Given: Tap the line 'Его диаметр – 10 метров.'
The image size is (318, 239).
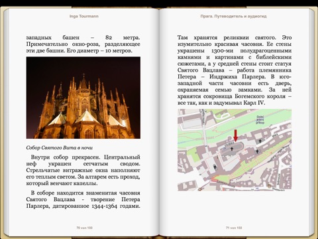Looking at the screenshot, I should [99, 50].
